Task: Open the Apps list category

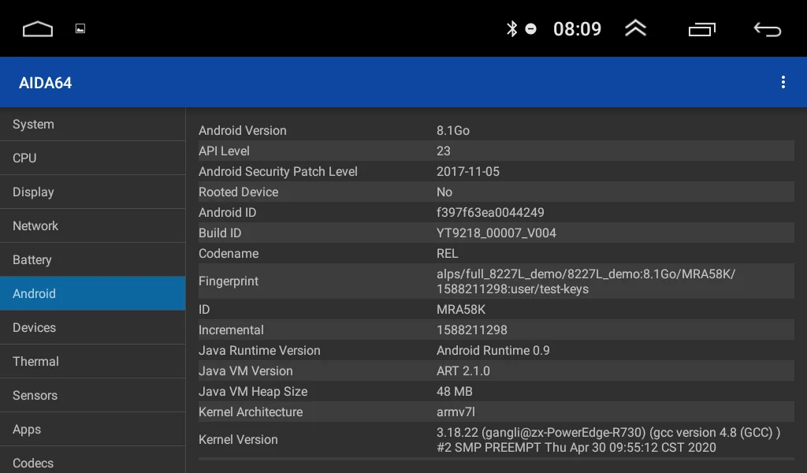Action: coord(93,430)
